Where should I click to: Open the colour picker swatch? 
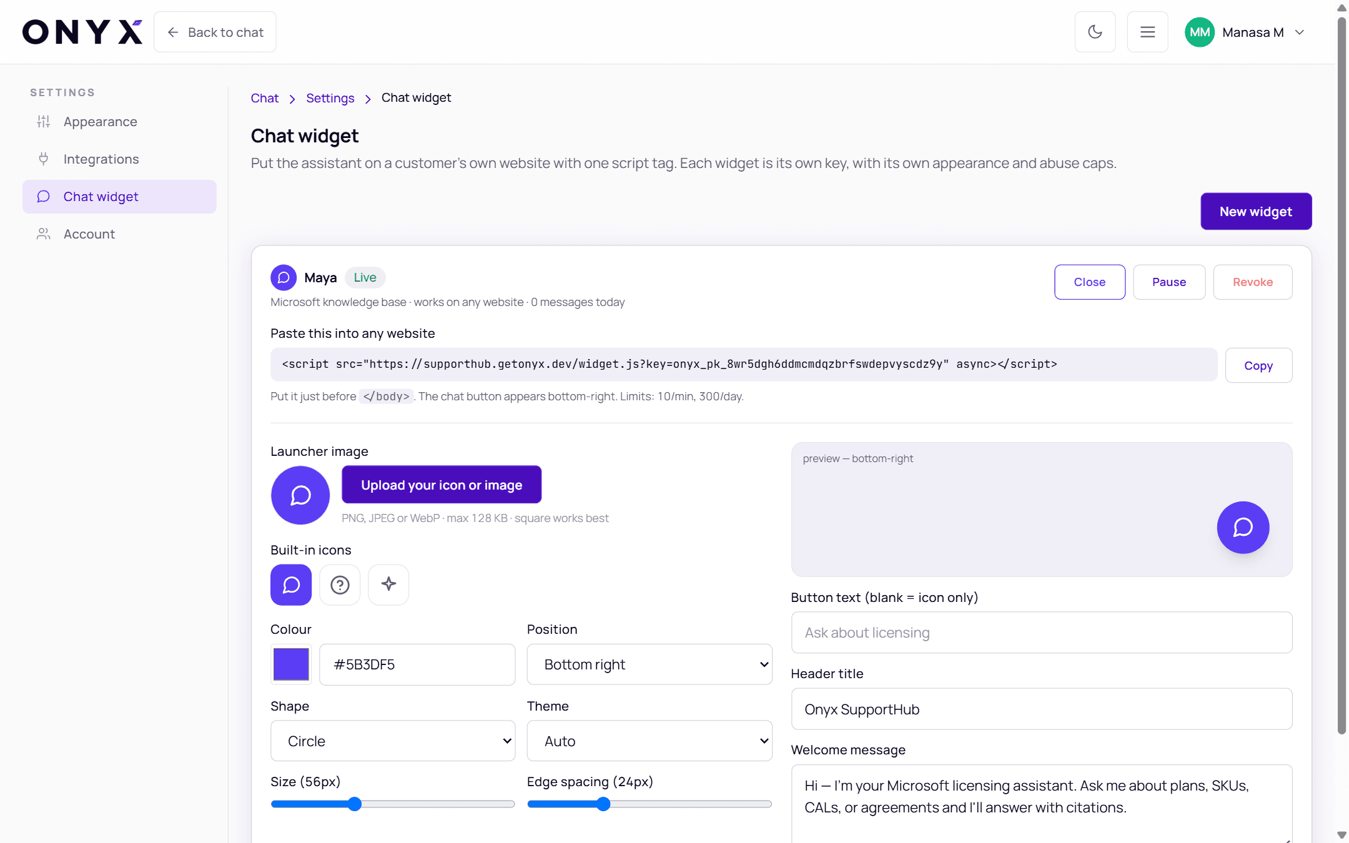tap(291, 664)
